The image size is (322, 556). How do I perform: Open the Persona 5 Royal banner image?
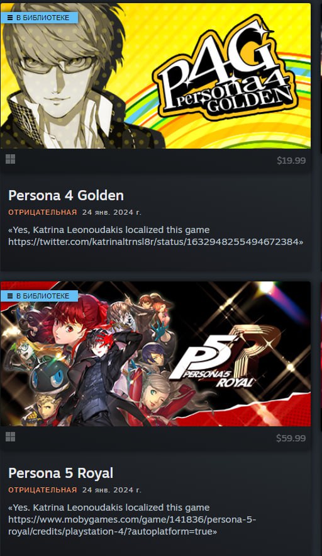pyautogui.click(x=155, y=354)
